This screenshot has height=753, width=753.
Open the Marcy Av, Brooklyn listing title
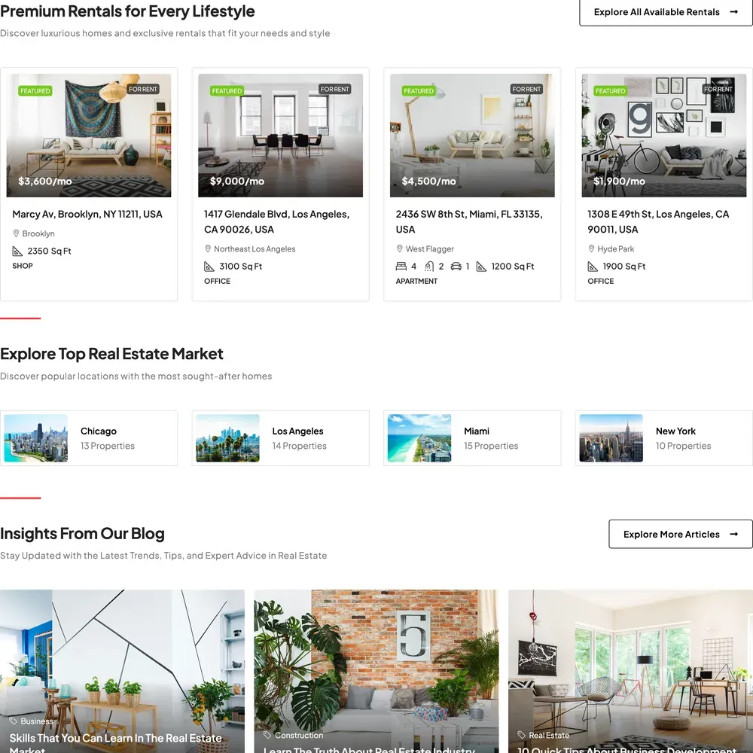click(87, 214)
